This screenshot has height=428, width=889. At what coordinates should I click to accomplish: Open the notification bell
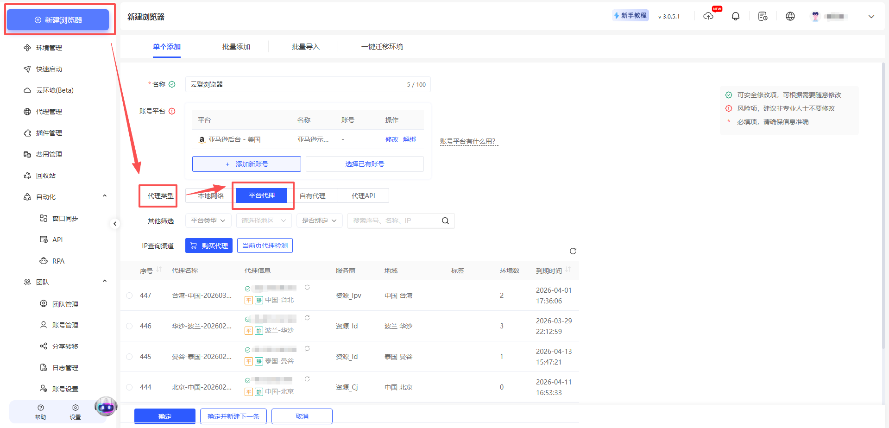pyautogui.click(x=735, y=16)
